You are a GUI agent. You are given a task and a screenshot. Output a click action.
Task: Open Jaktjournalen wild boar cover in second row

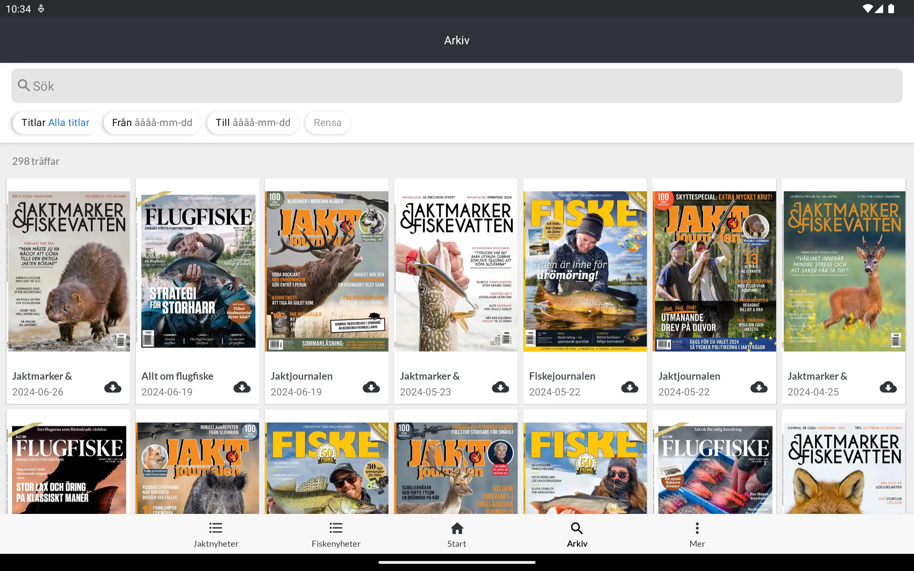197,468
